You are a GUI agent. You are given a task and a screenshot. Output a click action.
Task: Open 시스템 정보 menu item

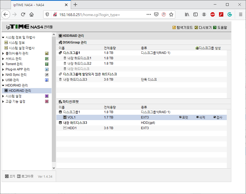point(17,43)
